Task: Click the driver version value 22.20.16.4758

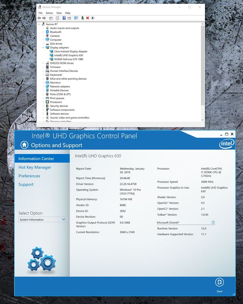Action: point(128,184)
